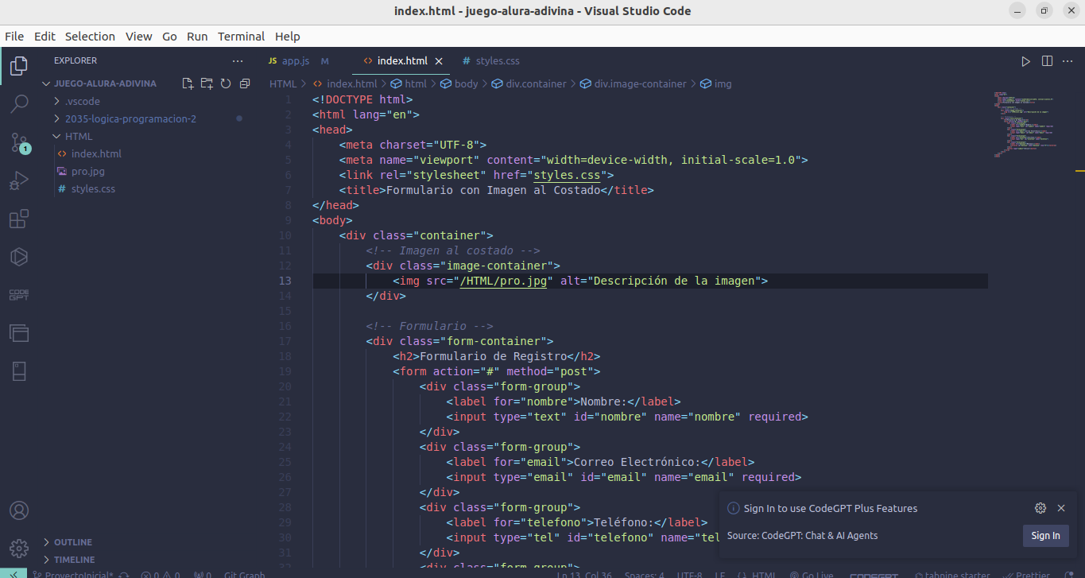Dismiss the CodeGPT sign-in notification
This screenshot has height=578, width=1085.
coord(1061,508)
